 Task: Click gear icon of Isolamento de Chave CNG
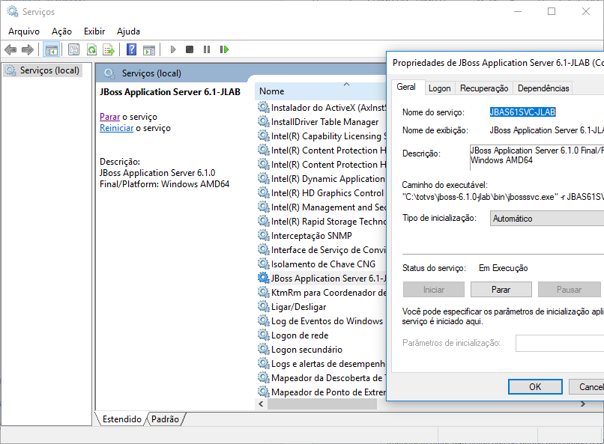point(264,264)
